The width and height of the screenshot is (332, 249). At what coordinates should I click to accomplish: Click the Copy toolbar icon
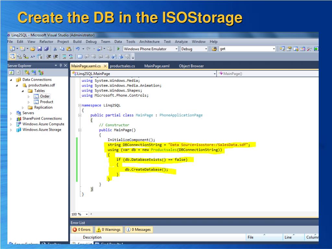point(62,49)
